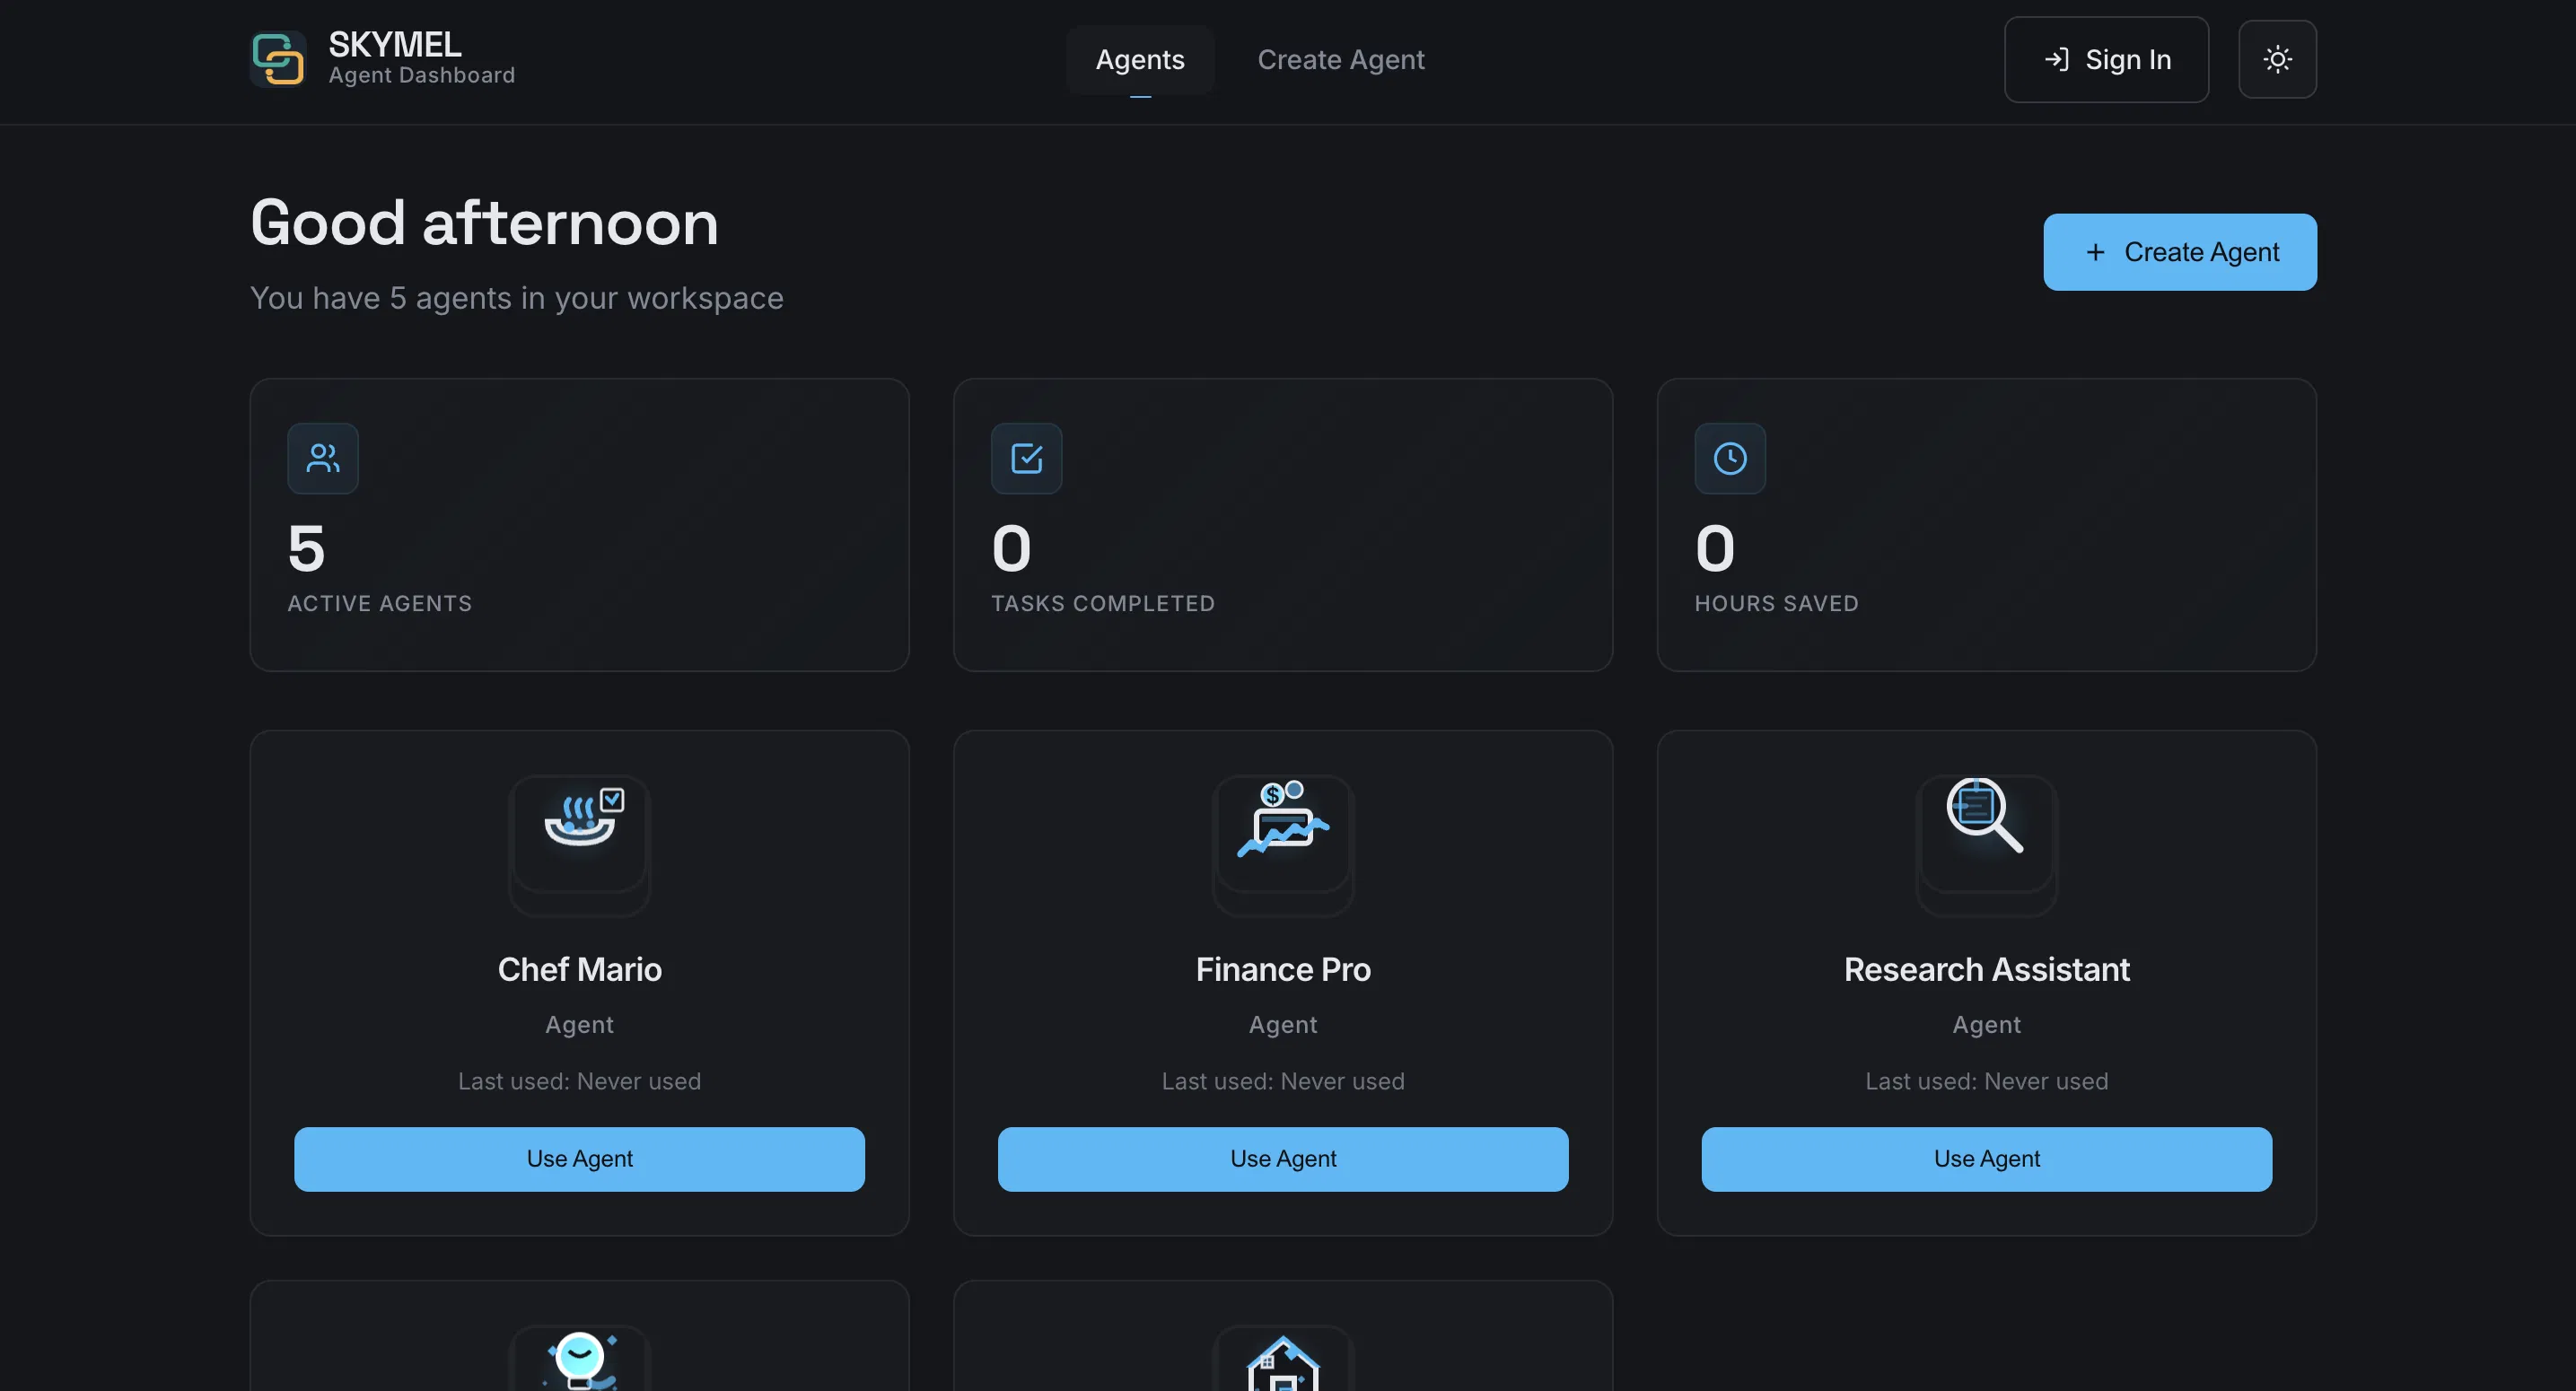Toggle light mode with the sun icon
This screenshot has height=1391, width=2576.
pyautogui.click(x=2278, y=59)
